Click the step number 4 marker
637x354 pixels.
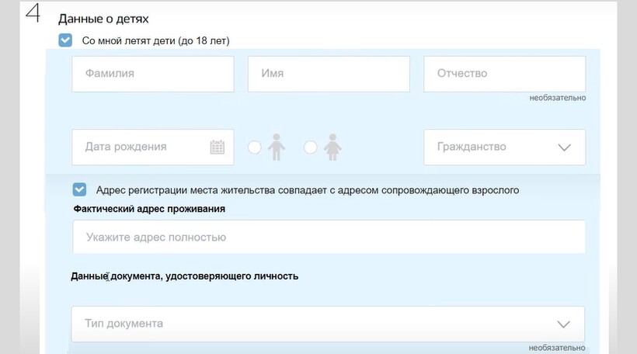[33, 15]
